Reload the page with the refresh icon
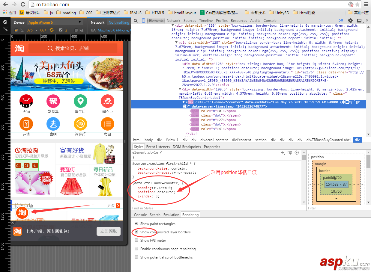This screenshot has width=371, height=272. tap(23, 4)
